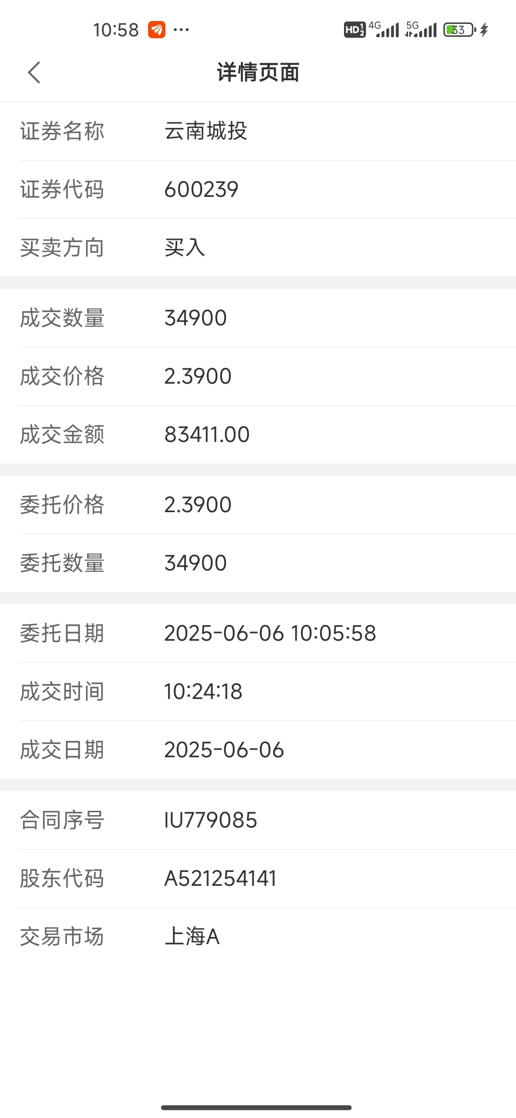Tap the 成交时间 value 10:24:18

(x=203, y=692)
